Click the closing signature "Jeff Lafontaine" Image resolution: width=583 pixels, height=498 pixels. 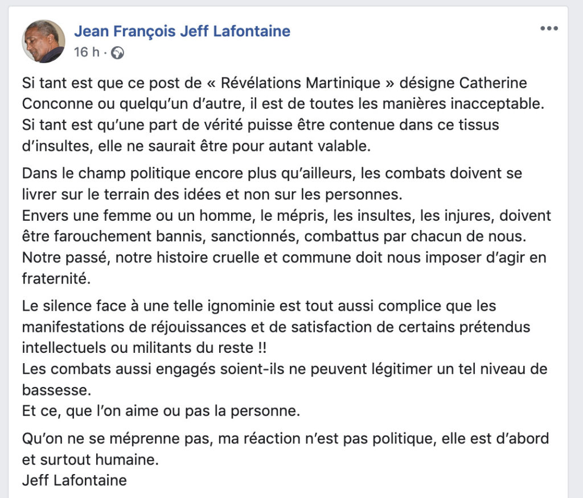pyautogui.click(x=75, y=480)
